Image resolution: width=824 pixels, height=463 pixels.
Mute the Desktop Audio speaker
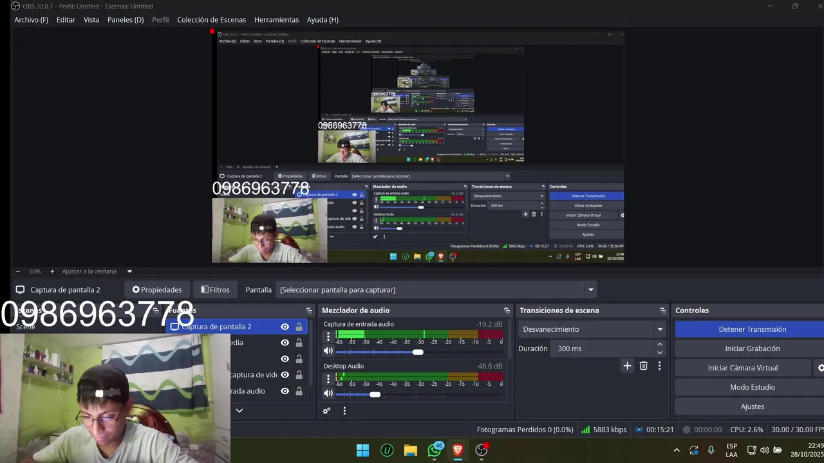point(328,393)
